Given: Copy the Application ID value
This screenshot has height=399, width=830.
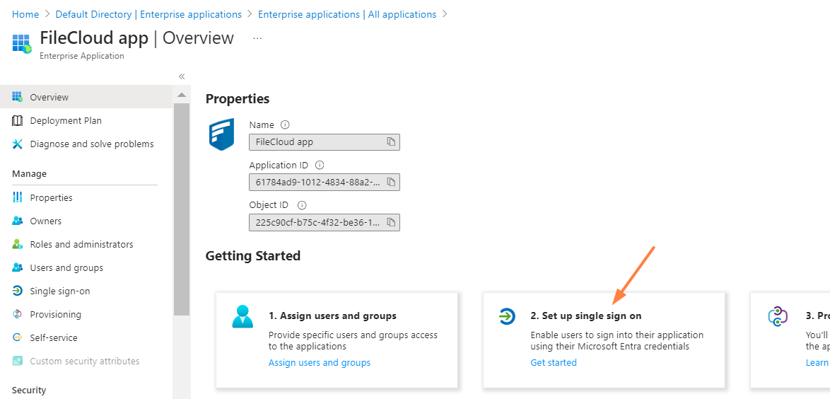Looking at the screenshot, I should (x=391, y=183).
